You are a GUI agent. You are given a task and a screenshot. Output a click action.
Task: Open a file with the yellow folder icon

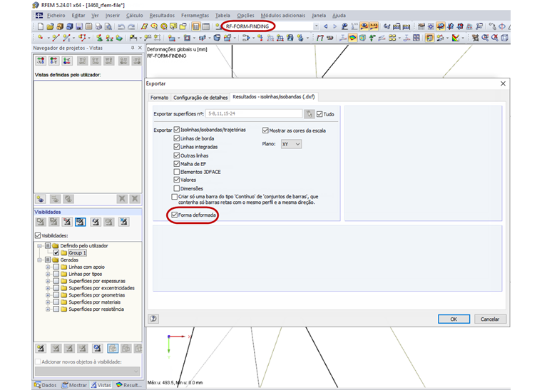[50, 26]
